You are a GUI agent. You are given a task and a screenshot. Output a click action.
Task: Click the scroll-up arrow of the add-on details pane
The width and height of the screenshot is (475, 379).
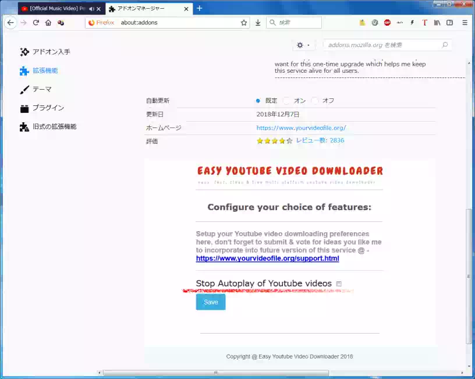tap(469, 63)
